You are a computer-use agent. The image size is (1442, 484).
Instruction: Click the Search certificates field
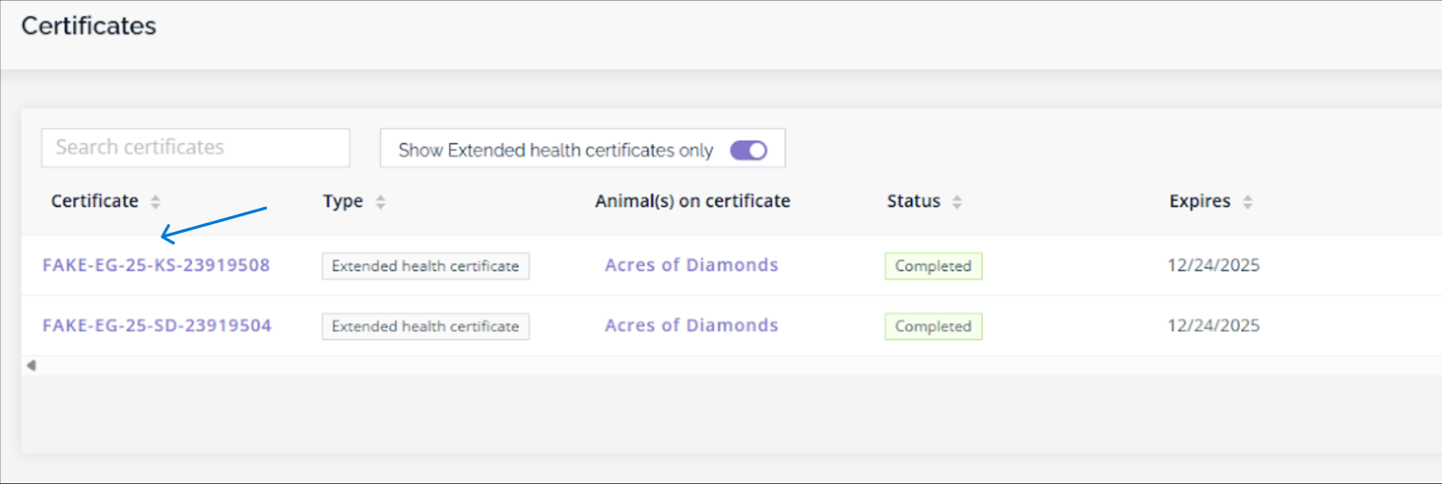195,147
